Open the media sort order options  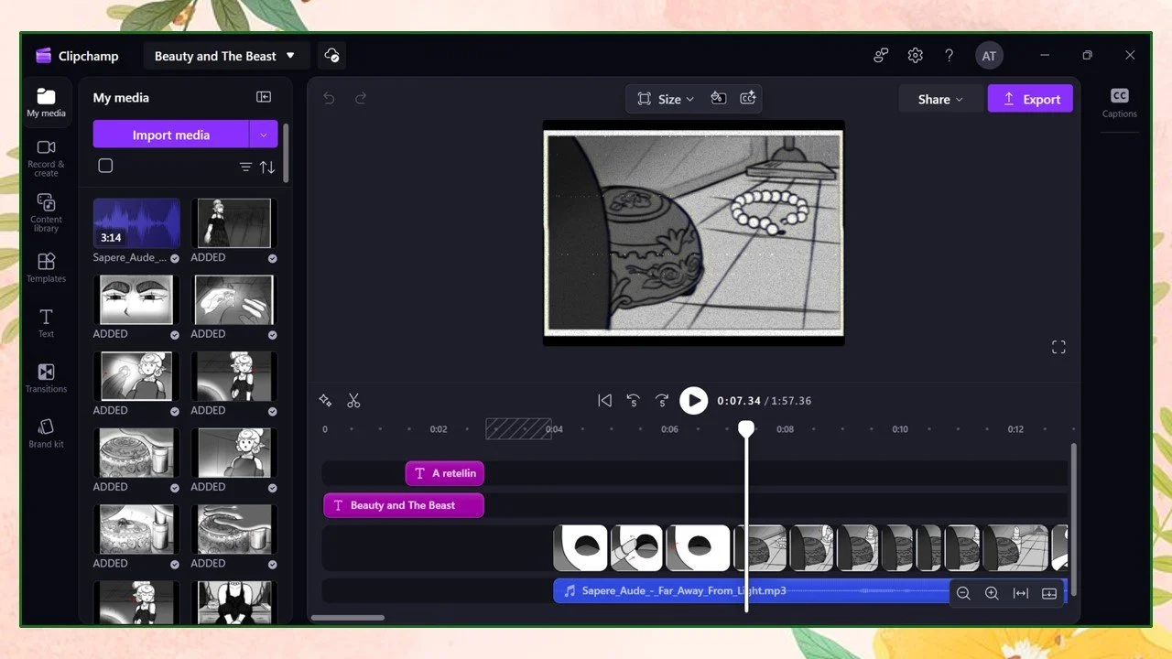tap(267, 167)
